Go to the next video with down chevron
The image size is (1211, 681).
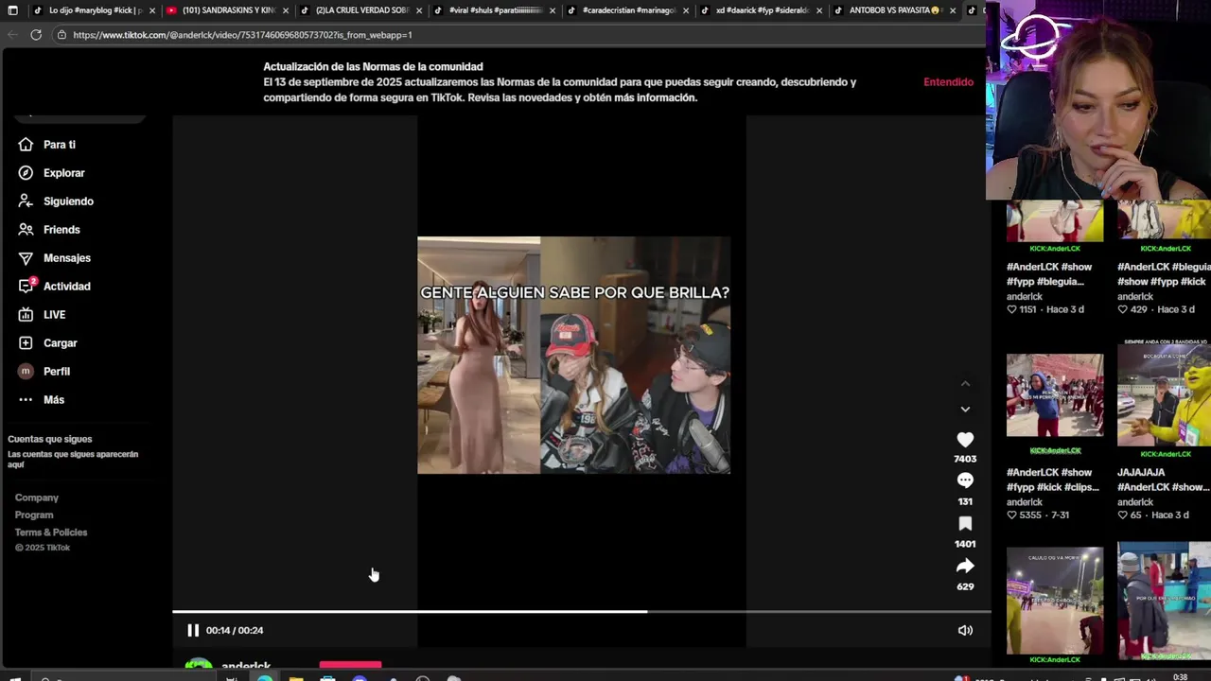pos(965,409)
